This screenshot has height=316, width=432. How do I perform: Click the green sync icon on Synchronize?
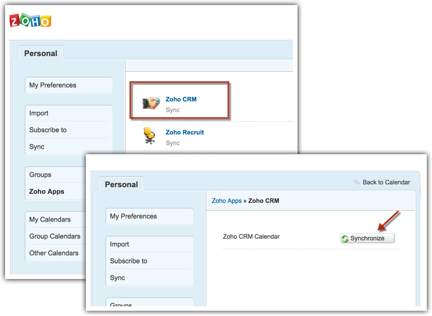click(x=345, y=238)
